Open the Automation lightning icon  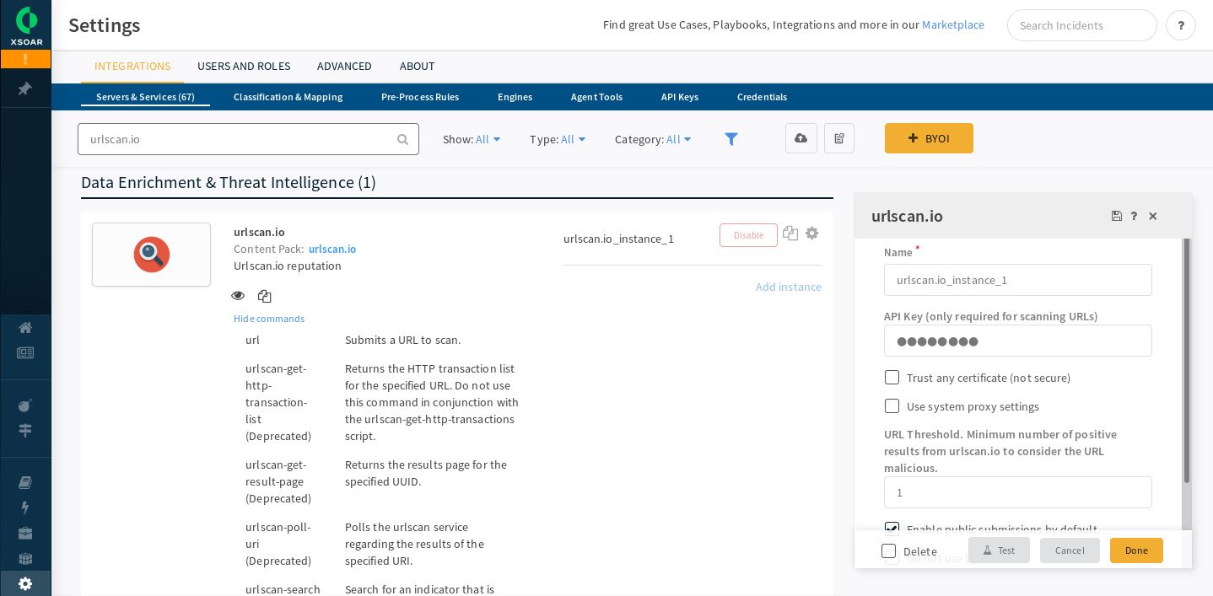[x=25, y=507]
